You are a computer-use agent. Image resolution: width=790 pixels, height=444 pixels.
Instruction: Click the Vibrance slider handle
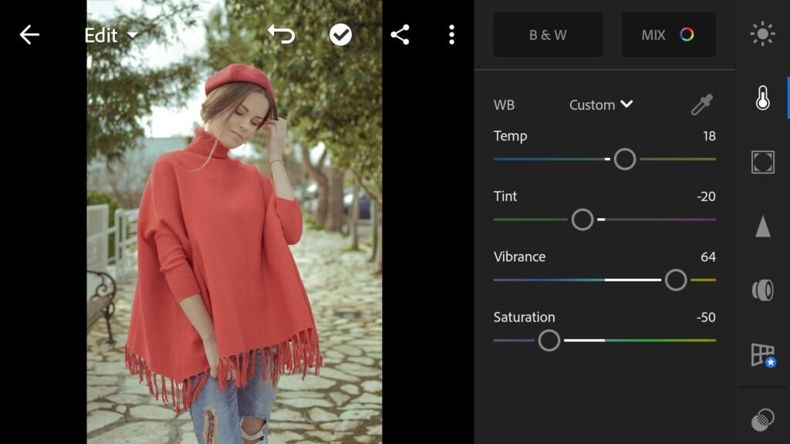click(676, 280)
